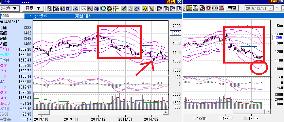Open chart settings with yellow gear icon
Viewport: 284px width, 122px height.
[x=145, y=8]
